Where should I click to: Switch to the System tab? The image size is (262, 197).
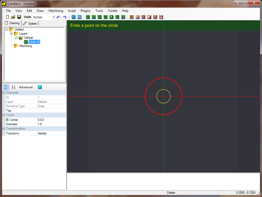click(x=30, y=23)
